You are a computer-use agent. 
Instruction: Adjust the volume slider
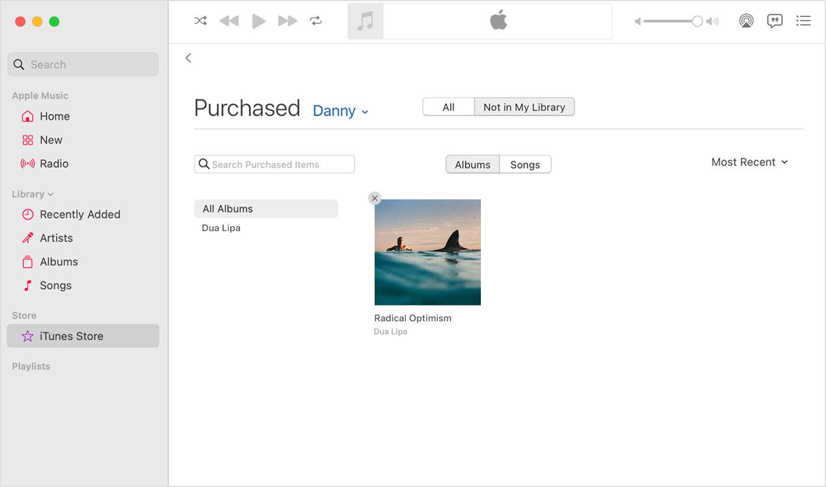click(674, 21)
